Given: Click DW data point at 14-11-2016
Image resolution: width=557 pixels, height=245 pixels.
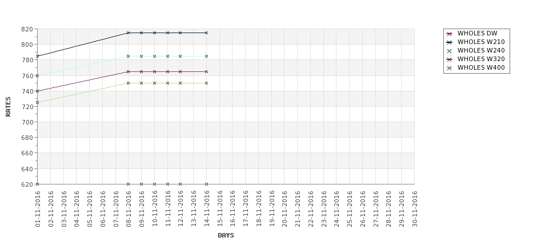Looking at the screenshot, I should [206, 184].
